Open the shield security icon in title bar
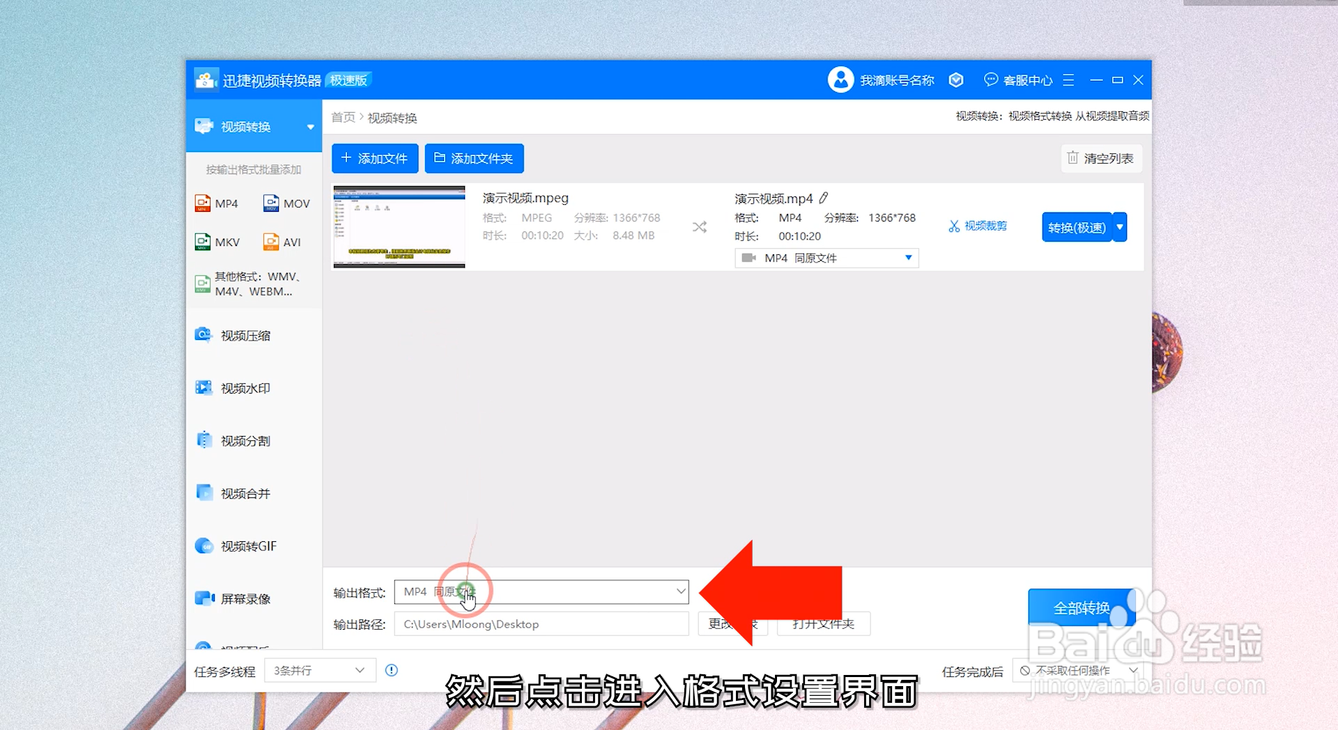This screenshot has width=1338, height=730. [956, 80]
